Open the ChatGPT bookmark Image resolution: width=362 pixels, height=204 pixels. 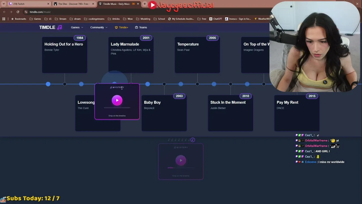216,19
